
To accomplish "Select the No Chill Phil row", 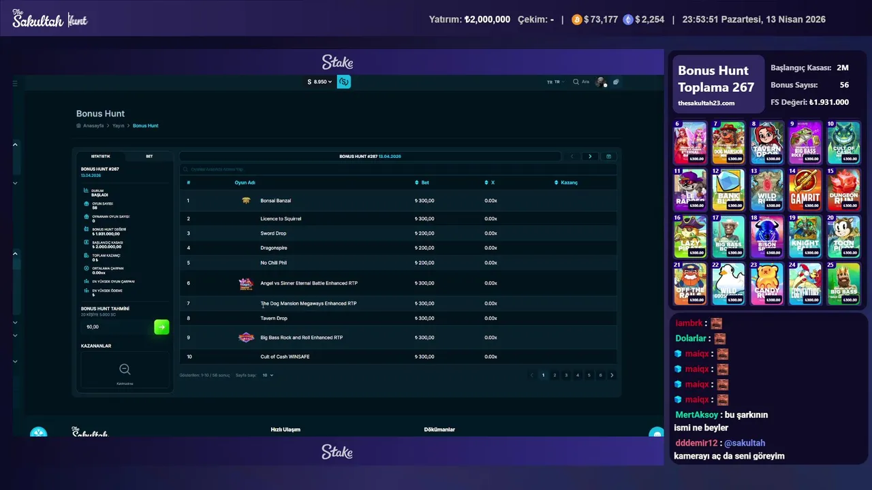I will 398,263.
